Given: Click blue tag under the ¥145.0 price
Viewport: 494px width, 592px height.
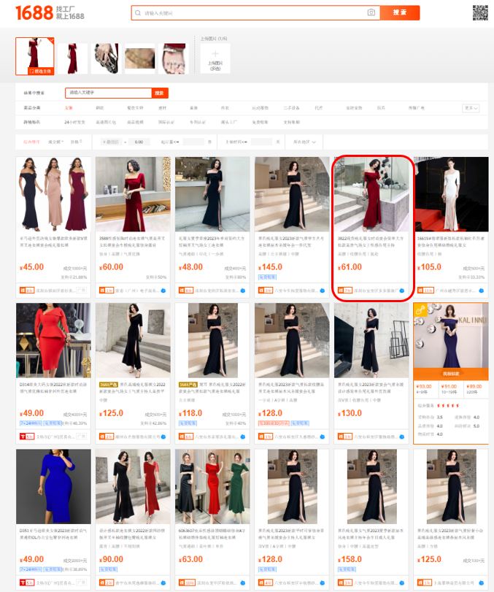Looking at the screenshot, I should (x=268, y=277).
